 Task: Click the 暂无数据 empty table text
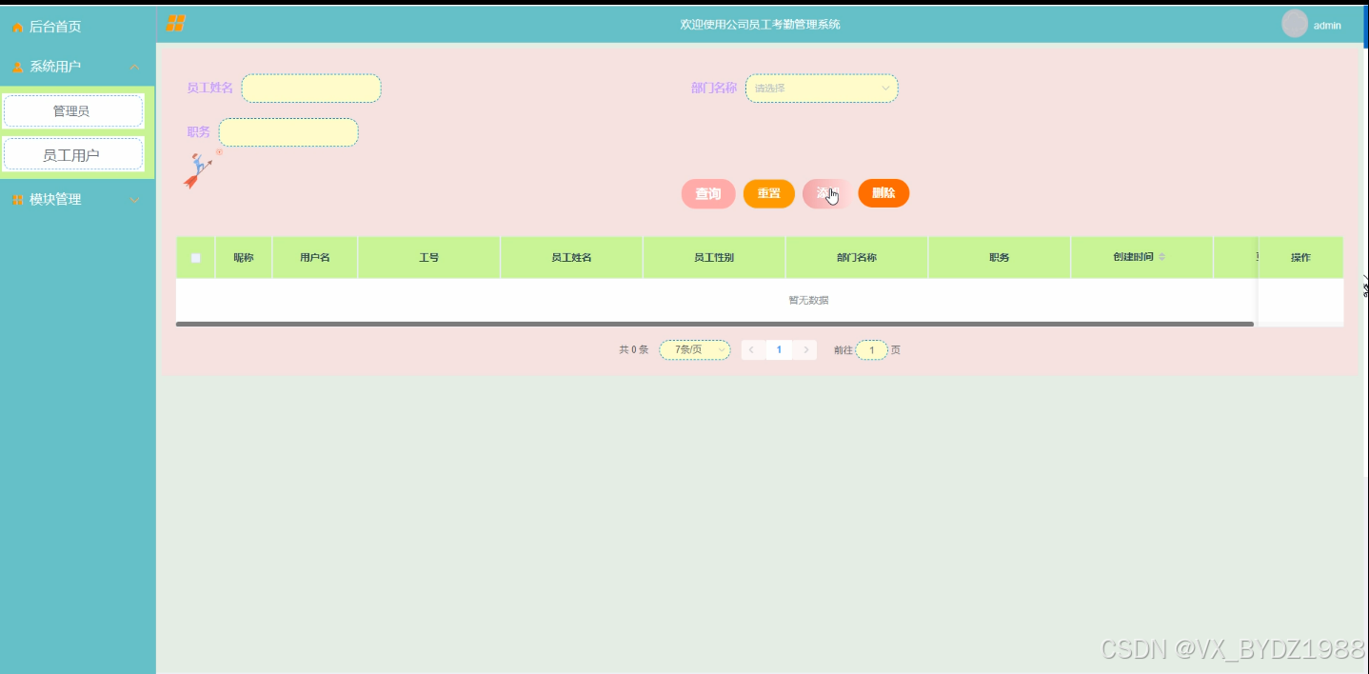tap(808, 301)
